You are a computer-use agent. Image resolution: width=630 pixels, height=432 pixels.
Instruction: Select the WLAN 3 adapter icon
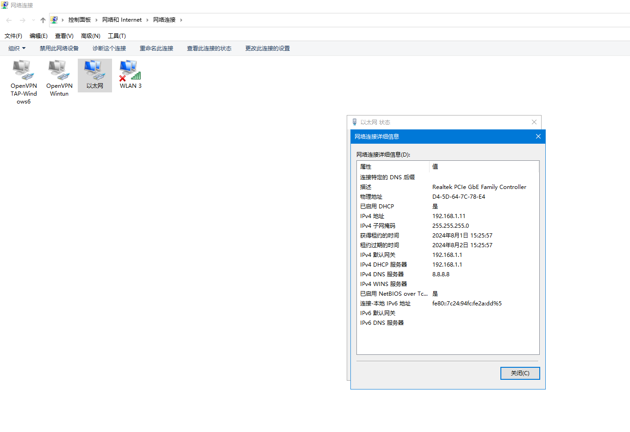(x=131, y=71)
